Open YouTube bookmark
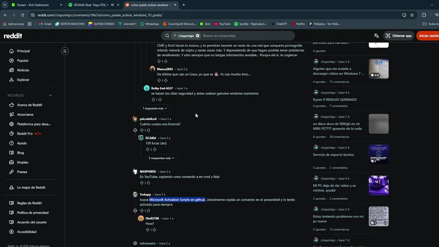 point(222,24)
